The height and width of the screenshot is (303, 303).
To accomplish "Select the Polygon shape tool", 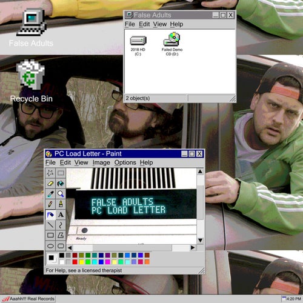I will click(x=61, y=235).
